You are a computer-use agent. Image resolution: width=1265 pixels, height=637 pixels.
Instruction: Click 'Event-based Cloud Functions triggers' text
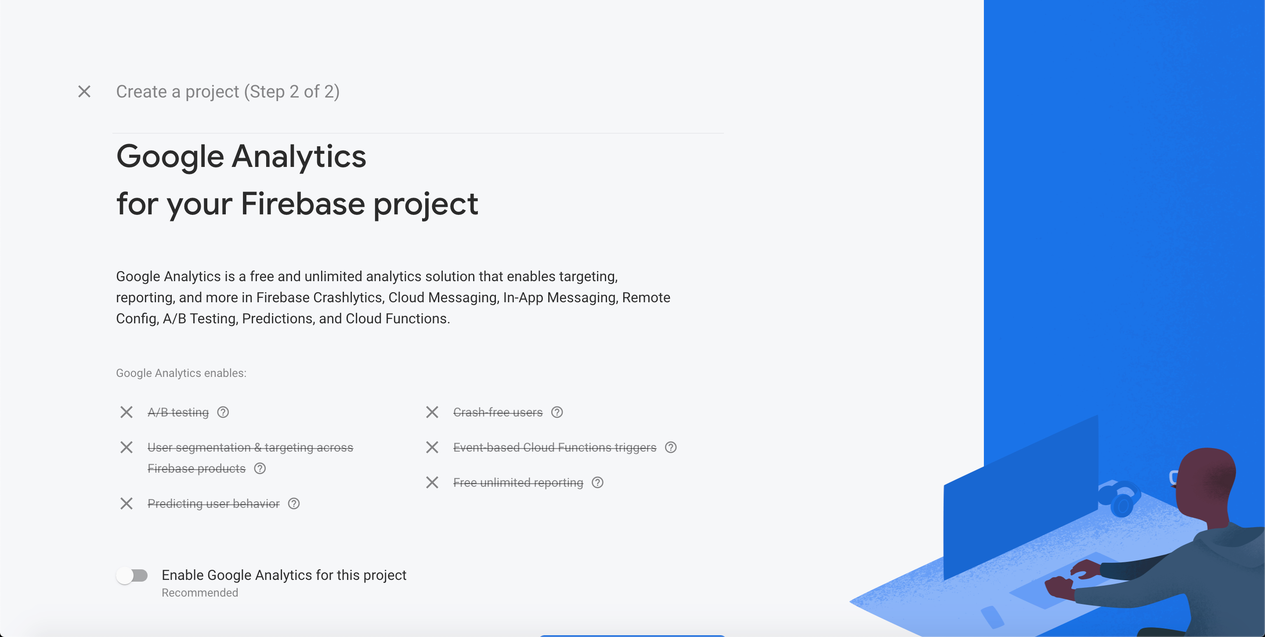click(x=555, y=447)
